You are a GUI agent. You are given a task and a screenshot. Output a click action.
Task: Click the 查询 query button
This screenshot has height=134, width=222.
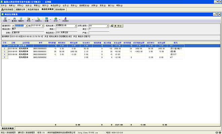tap(118, 26)
